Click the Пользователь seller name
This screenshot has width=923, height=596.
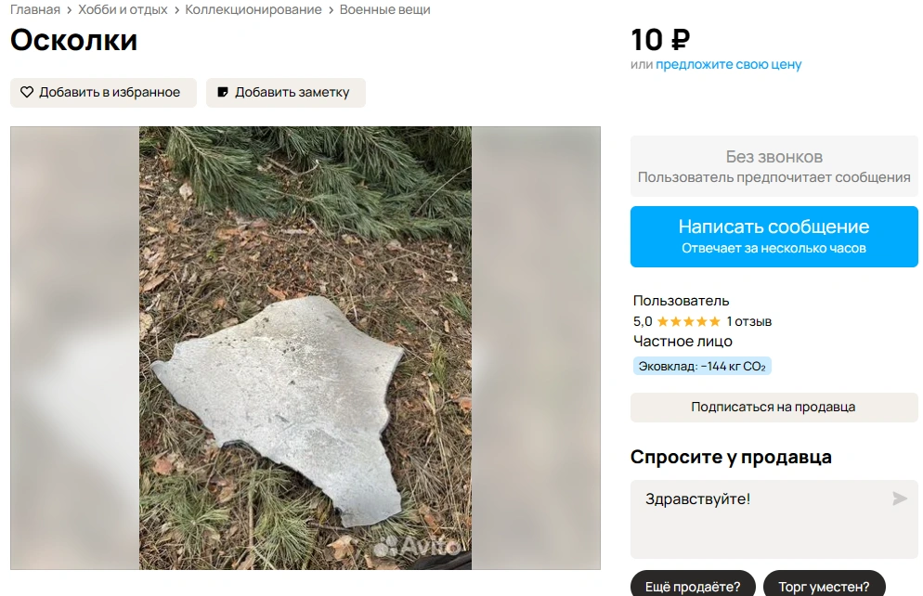pyautogui.click(x=681, y=301)
